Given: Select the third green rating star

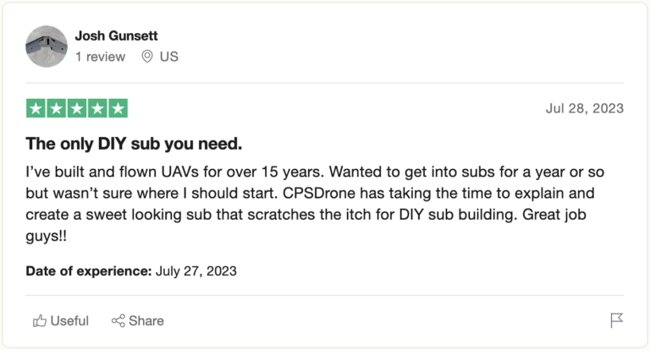Looking at the screenshot, I should 77,108.
